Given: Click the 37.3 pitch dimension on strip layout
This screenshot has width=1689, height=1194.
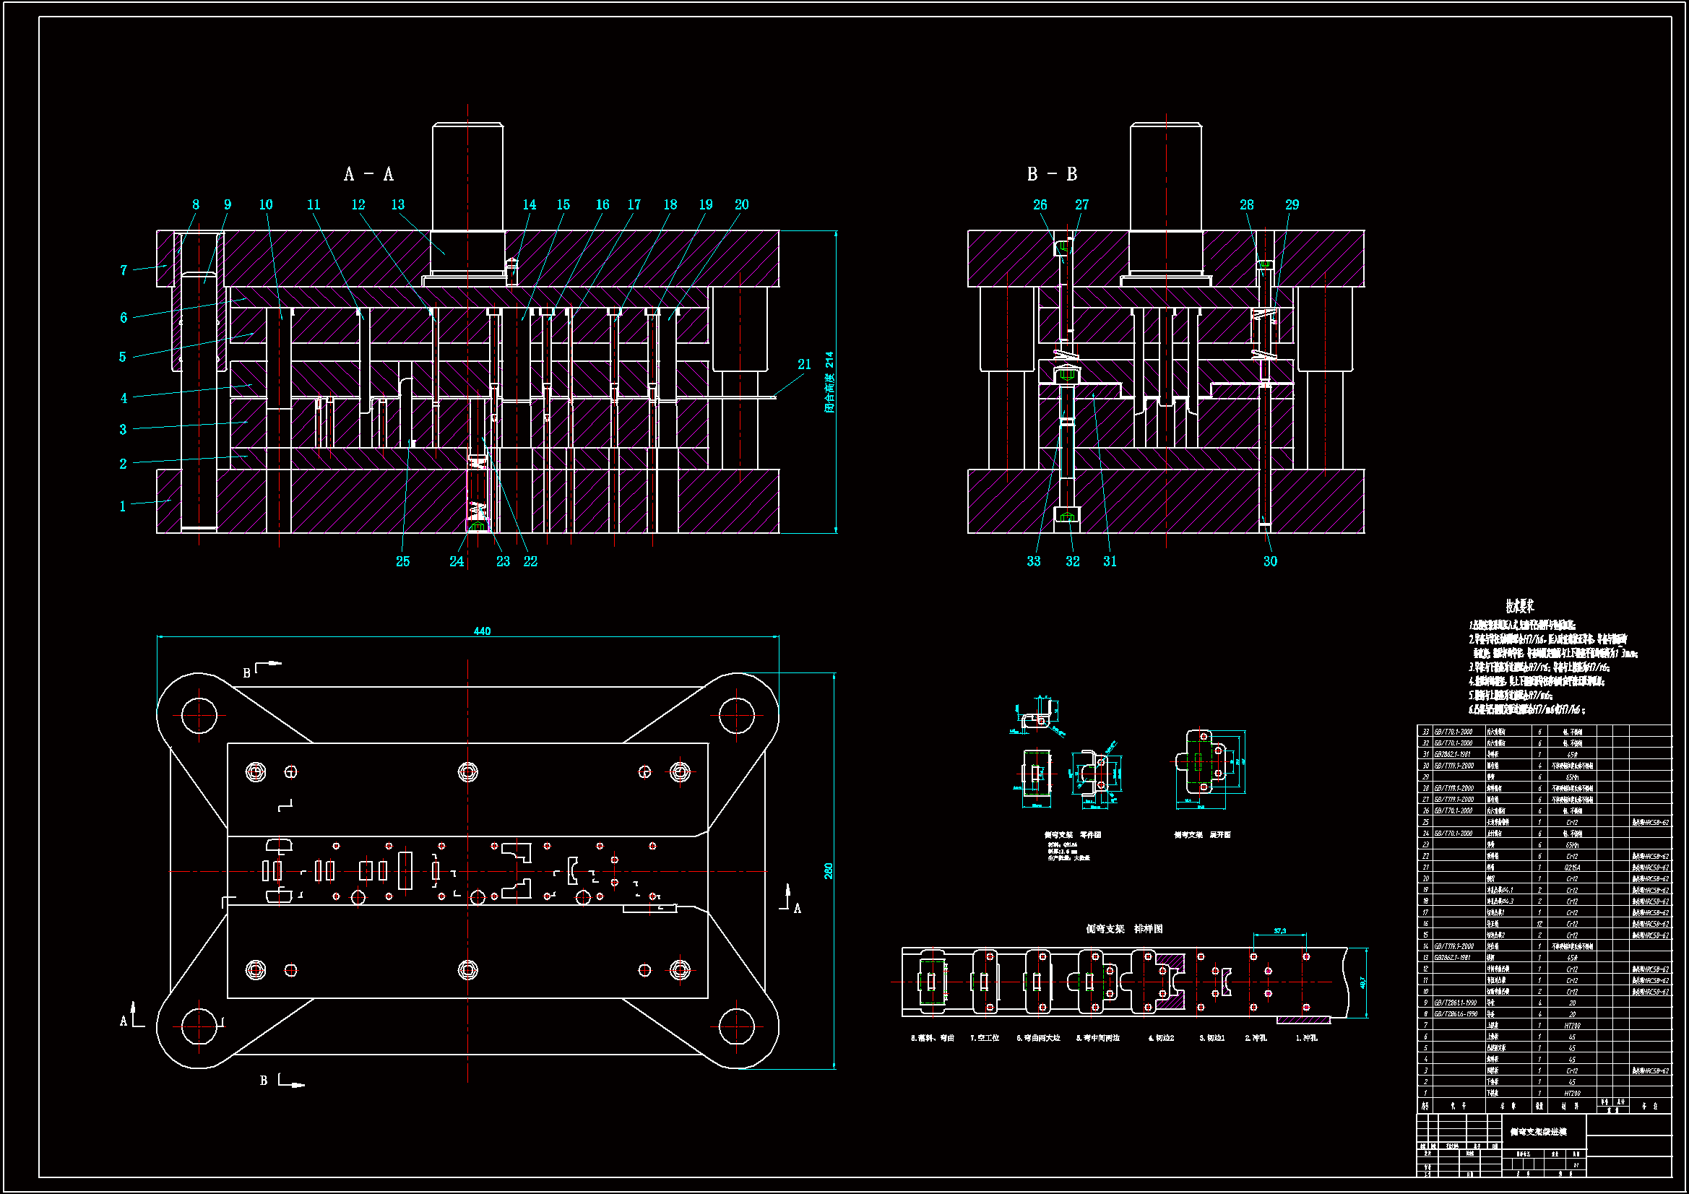Looking at the screenshot, I should click(x=1279, y=931).
